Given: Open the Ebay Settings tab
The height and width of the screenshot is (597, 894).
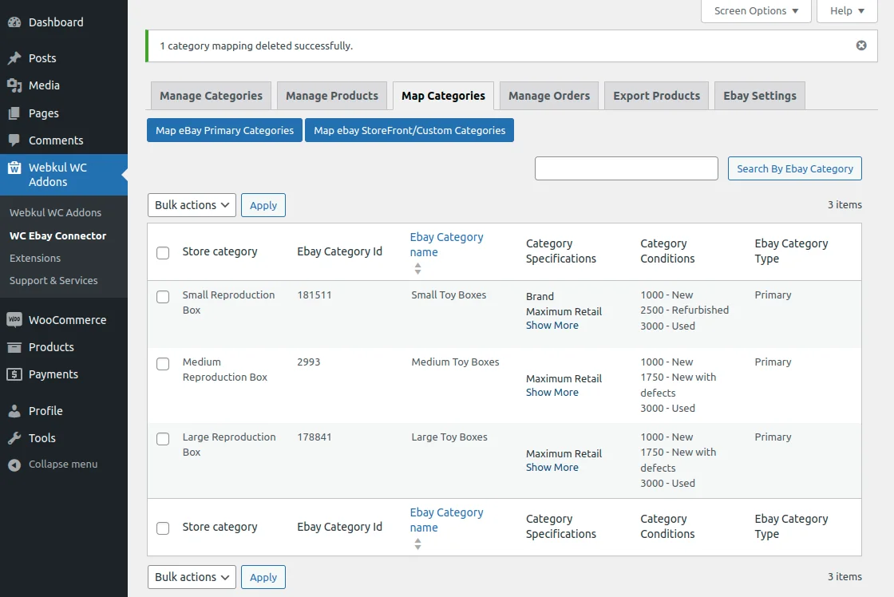Looking at the screenshot, I should (759, 95).
